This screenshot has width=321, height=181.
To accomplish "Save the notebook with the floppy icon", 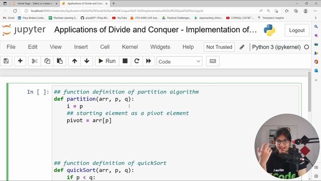I will pos(6,61).
